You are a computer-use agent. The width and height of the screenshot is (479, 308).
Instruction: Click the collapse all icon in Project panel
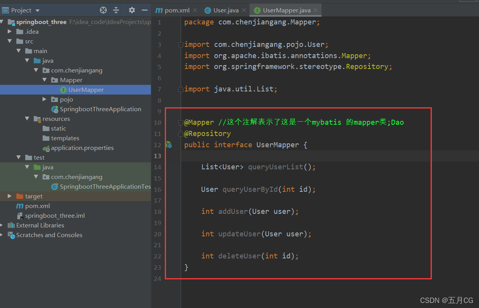point(116,10)
